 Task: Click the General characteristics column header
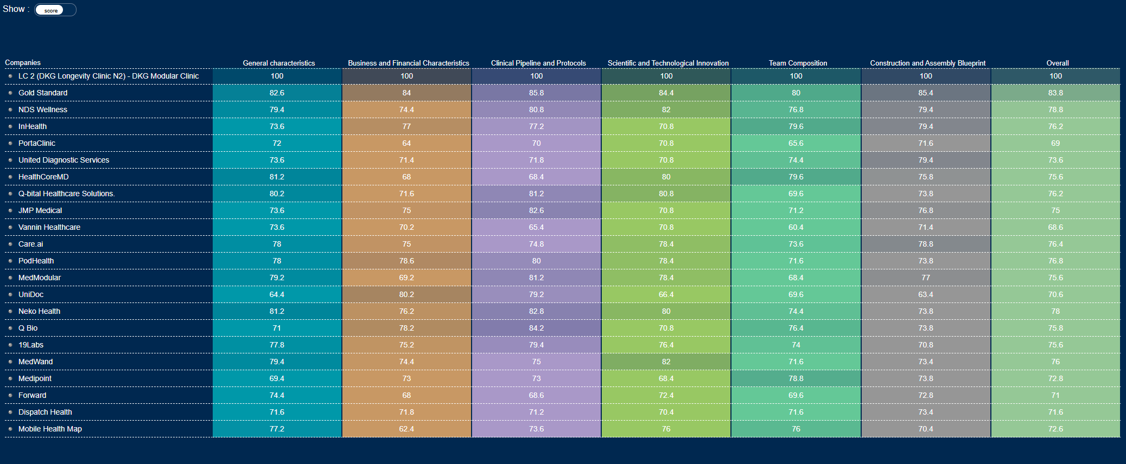point(278,63)
